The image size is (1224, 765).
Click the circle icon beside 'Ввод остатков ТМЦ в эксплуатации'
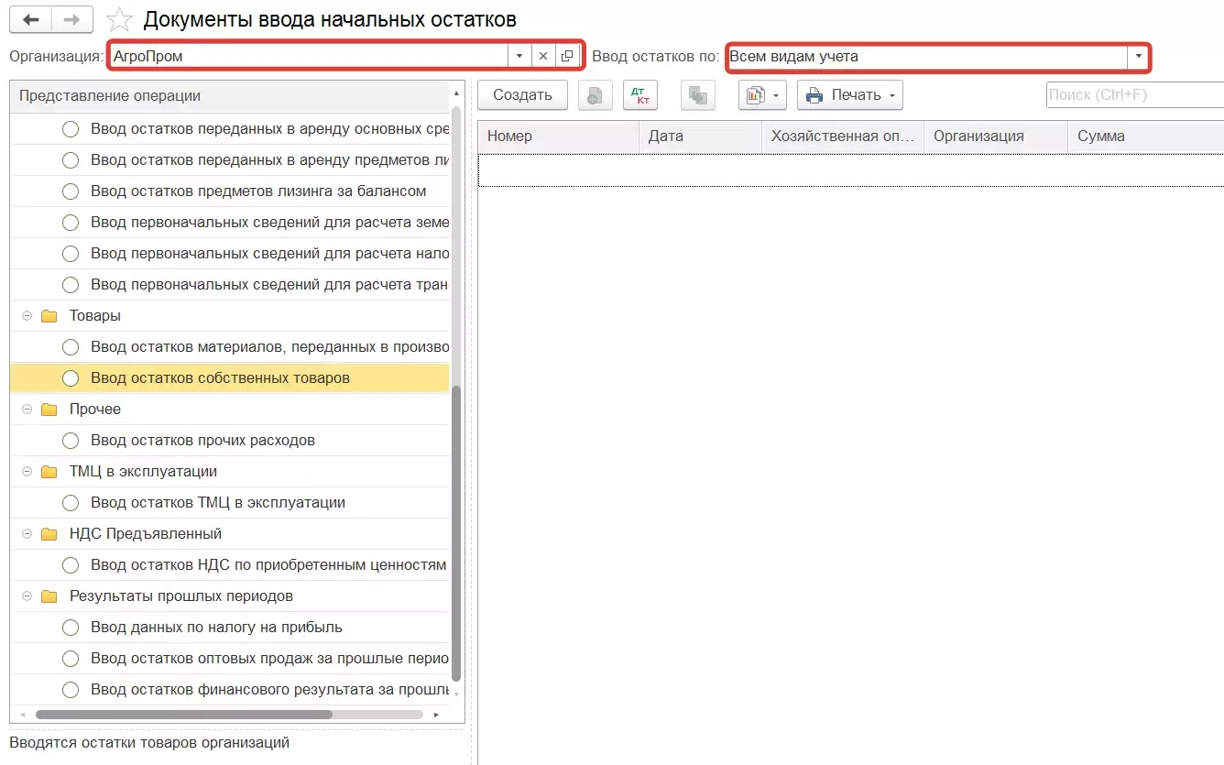(71, 503)
